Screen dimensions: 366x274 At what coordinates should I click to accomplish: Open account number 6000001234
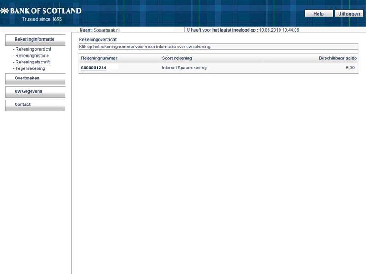point(94,68)
